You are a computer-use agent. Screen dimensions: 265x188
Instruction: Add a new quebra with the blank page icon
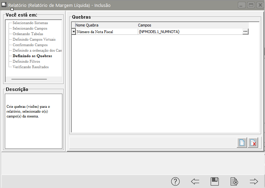tap(242, 143)
